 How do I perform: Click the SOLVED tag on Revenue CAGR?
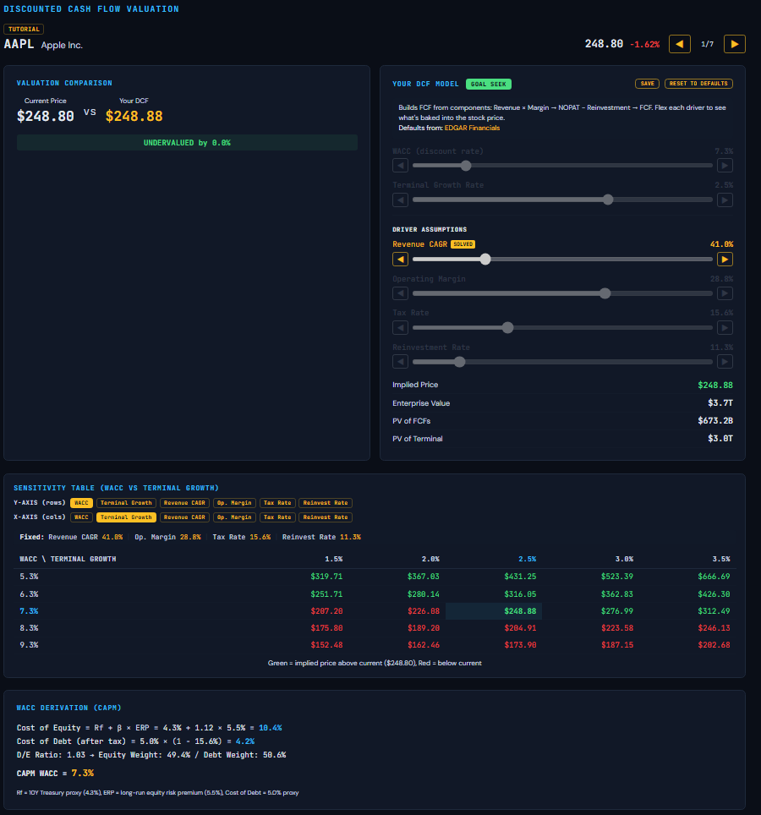(x=463, y=243)
